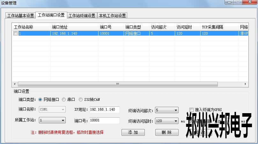Select 网络接口 port type radio button
The width and height of the screenshot is (258, 144).
tap(40, 99)
